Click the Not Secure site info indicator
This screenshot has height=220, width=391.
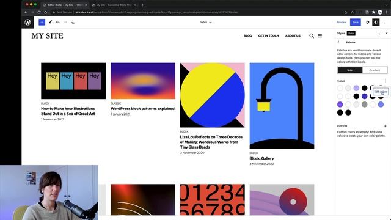62,12
